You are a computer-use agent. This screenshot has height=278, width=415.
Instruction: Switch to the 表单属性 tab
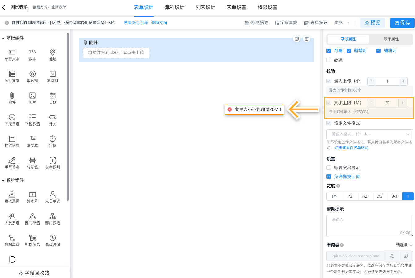391,39
